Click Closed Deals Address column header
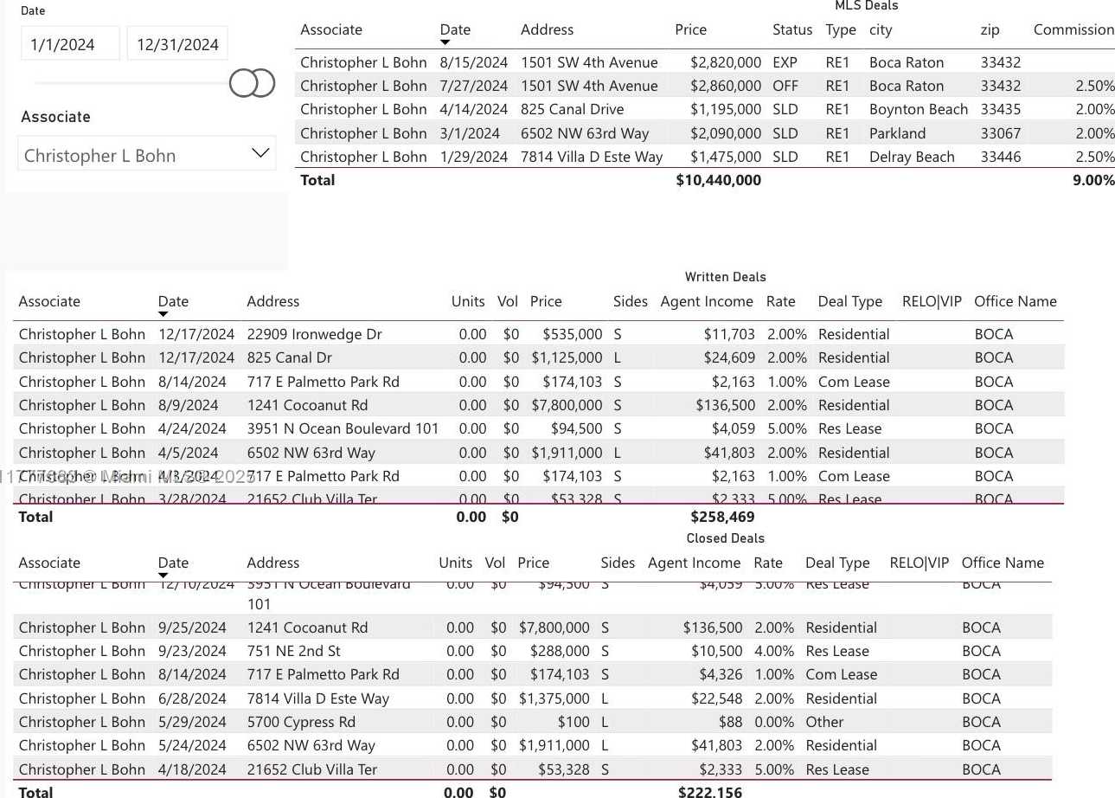Image resolution: width=1115 pixels, height=798 pixels. click(x=273, y=563)
